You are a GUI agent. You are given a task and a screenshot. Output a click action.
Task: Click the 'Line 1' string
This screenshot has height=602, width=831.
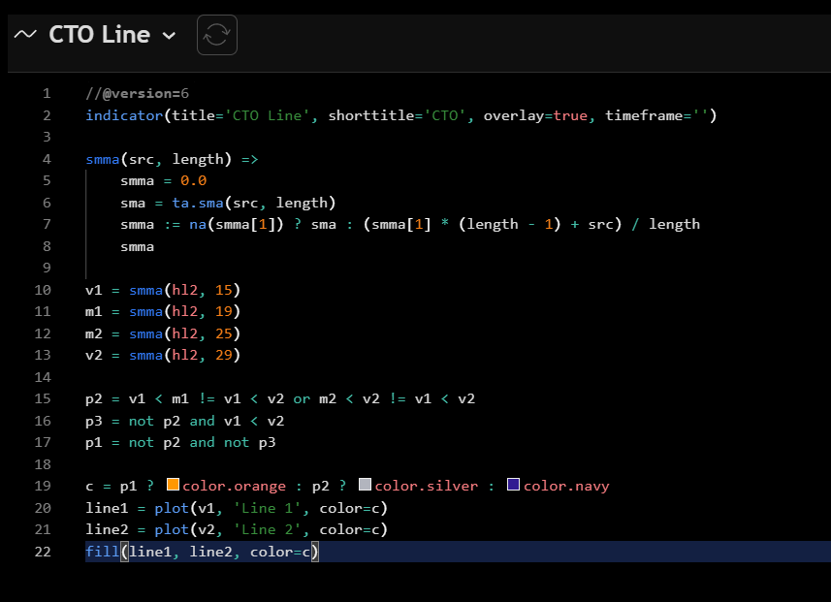click(x=267, y=508)
